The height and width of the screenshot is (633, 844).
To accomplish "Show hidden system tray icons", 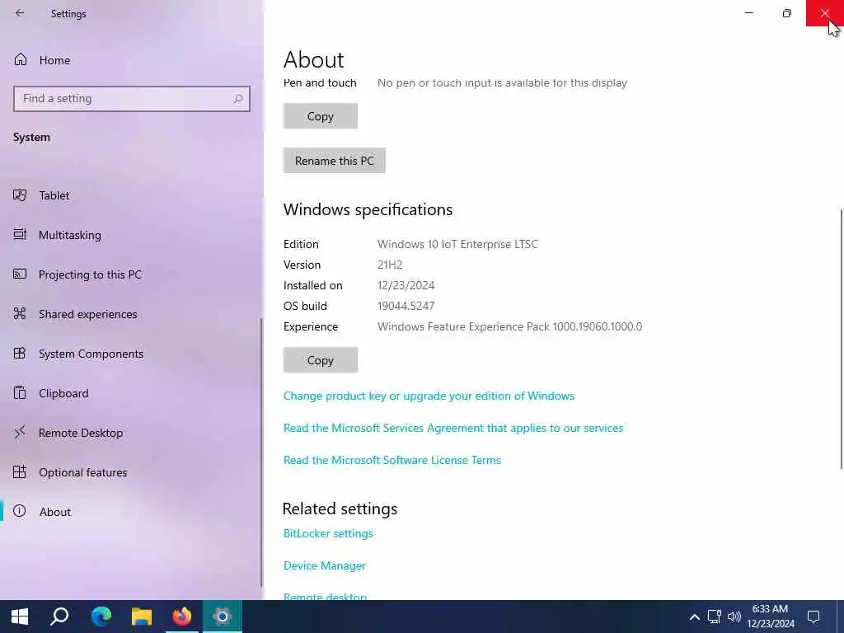I will tap(694, 617).
